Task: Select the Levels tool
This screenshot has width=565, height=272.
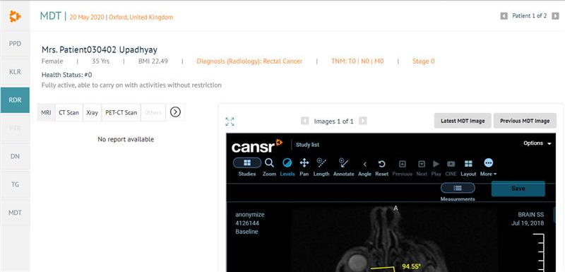Action: click(x=287, y=167)
